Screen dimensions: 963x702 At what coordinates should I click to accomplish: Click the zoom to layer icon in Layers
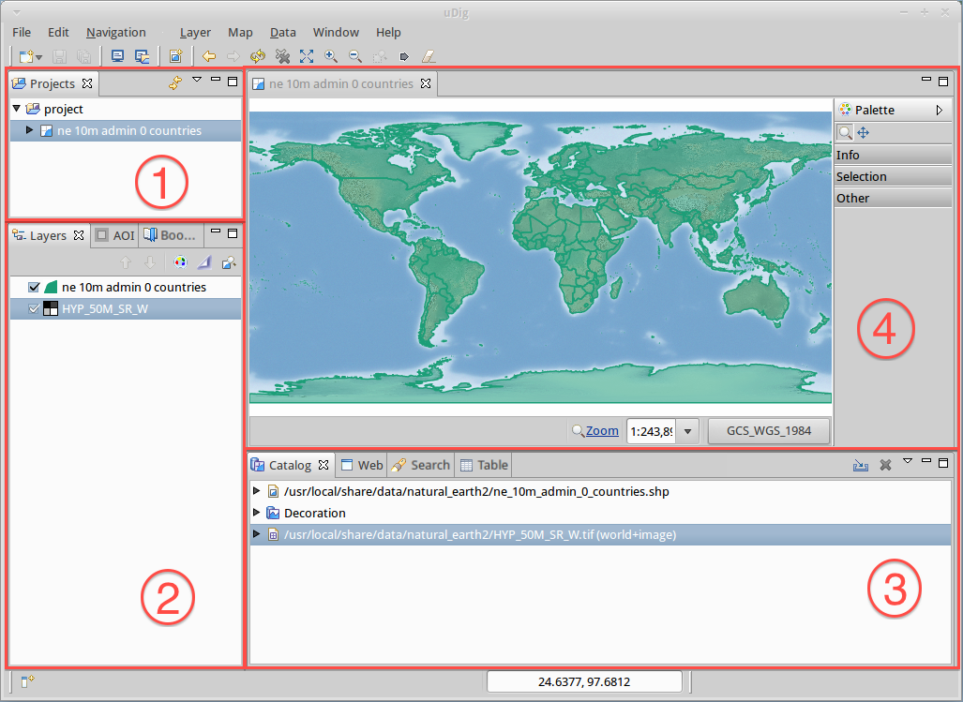click(x=229, y=262)
